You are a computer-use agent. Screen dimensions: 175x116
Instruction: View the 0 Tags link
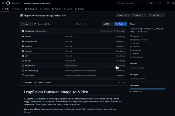click(48, 24)
